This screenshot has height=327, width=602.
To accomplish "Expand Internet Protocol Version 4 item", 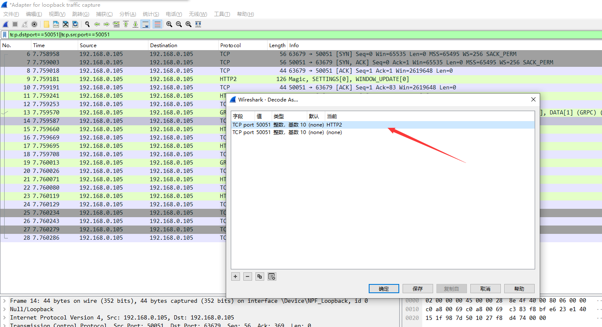I will (4, 318).
